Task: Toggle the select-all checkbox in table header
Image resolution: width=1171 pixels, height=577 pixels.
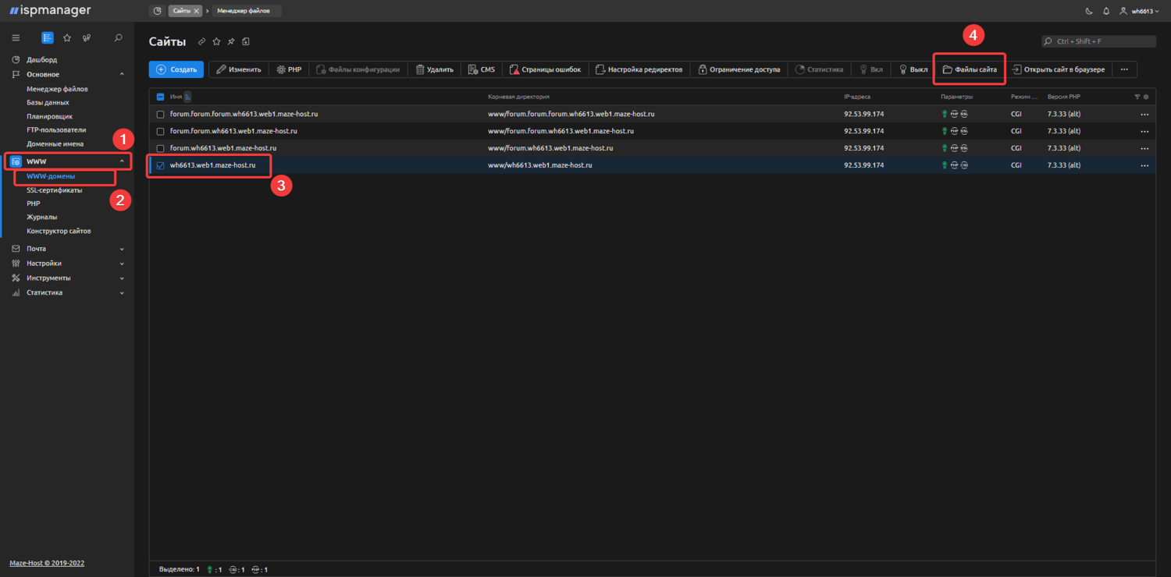Action: click(x=161, y=97)
